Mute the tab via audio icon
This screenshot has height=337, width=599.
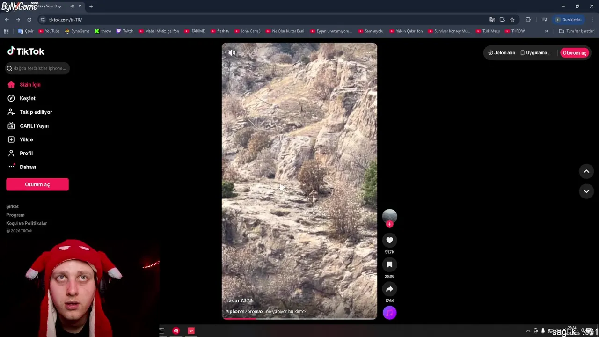pyautogui.click(x=72, y=6)
